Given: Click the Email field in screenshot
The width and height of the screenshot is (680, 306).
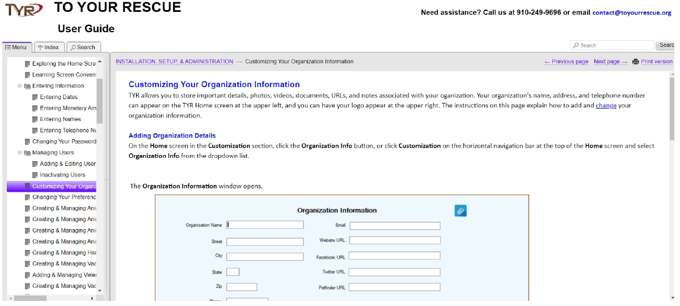Looking at the screenshot, I should click(395, 226).
